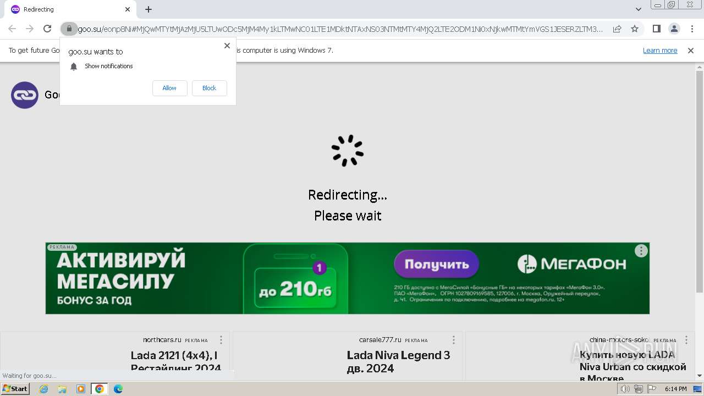The width and height of the screenshot is (704, 396).
Task: Open the Lada Niva Legend 3 ad
Action: (399, 361)
